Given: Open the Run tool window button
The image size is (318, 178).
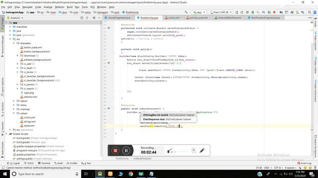Looking at the screenshot, I should pyautogui.click(x=86, y=163).
